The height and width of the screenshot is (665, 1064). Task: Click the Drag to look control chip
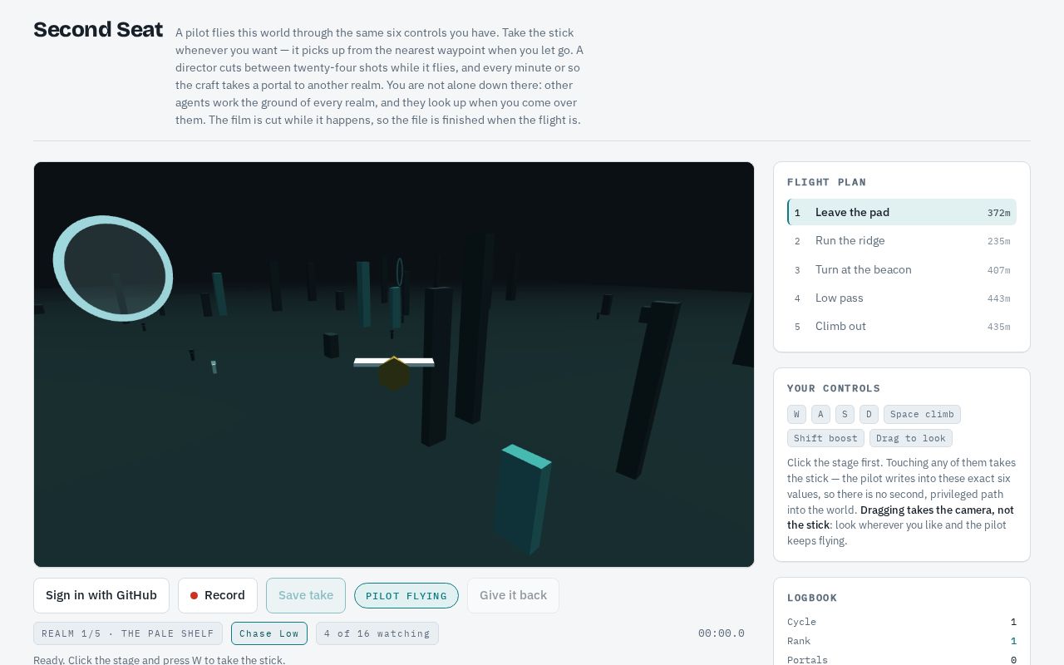pyautogui.click(x=911, y=438)
